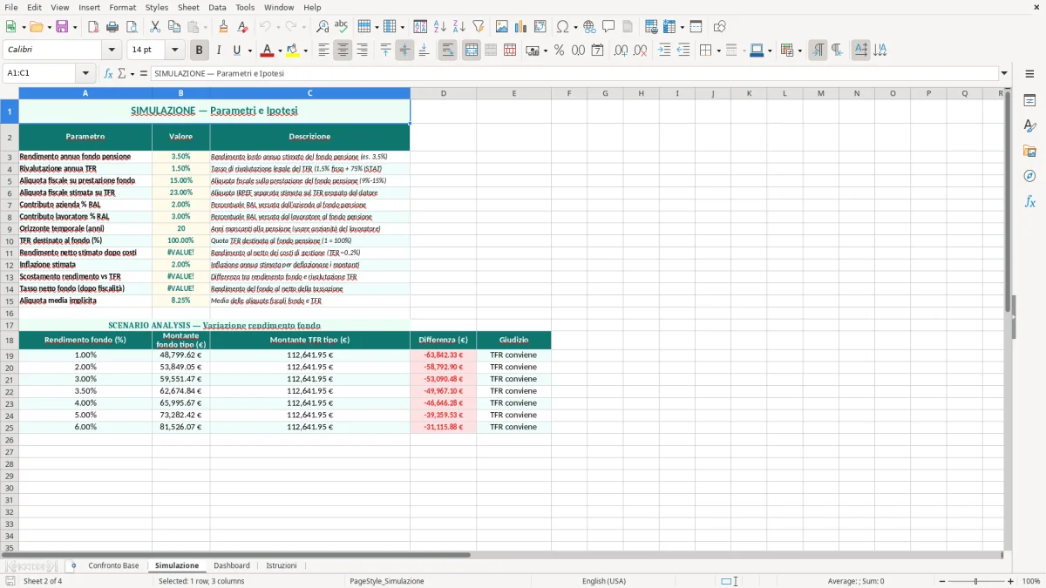Open the Sheet menu
The width and height of the screenshot is (1046, 588).
[188, 7]
